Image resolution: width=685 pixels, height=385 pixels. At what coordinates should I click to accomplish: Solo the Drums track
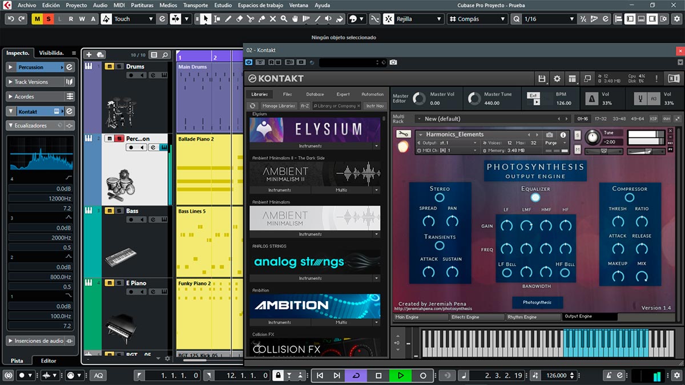point(118,66)
